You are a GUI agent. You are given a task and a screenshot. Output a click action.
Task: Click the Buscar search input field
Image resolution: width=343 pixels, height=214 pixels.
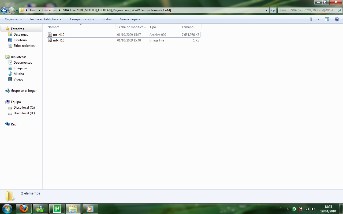click(x=308, y=10)
